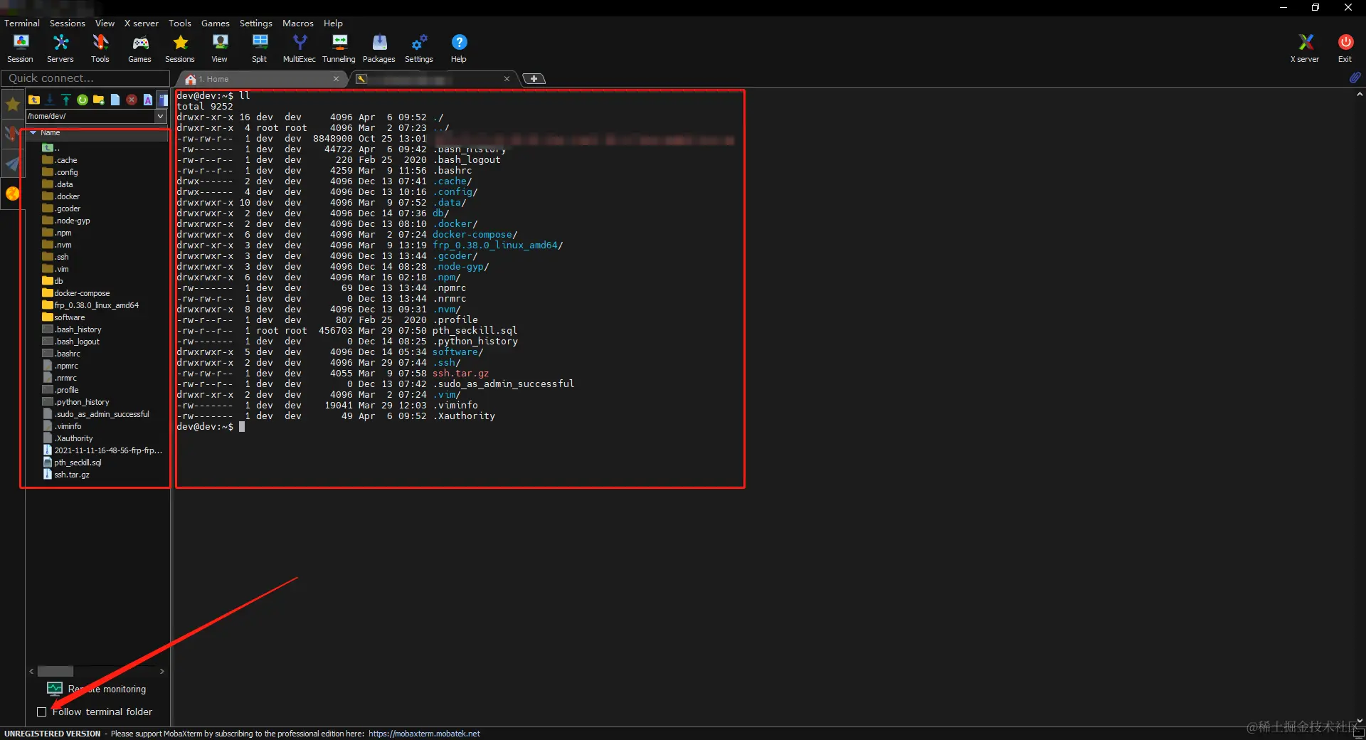
Task: Upload files with the green arrow icon
Action: click(x=66, y=100)
